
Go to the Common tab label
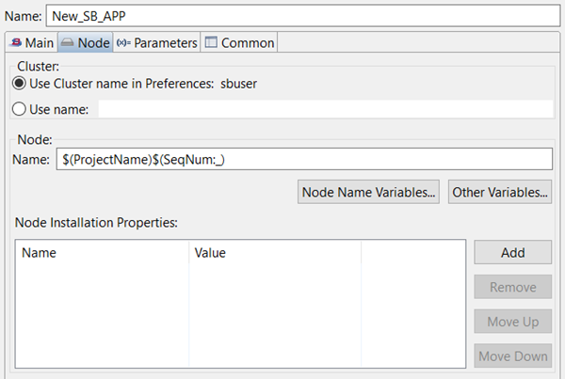[248, 43]
